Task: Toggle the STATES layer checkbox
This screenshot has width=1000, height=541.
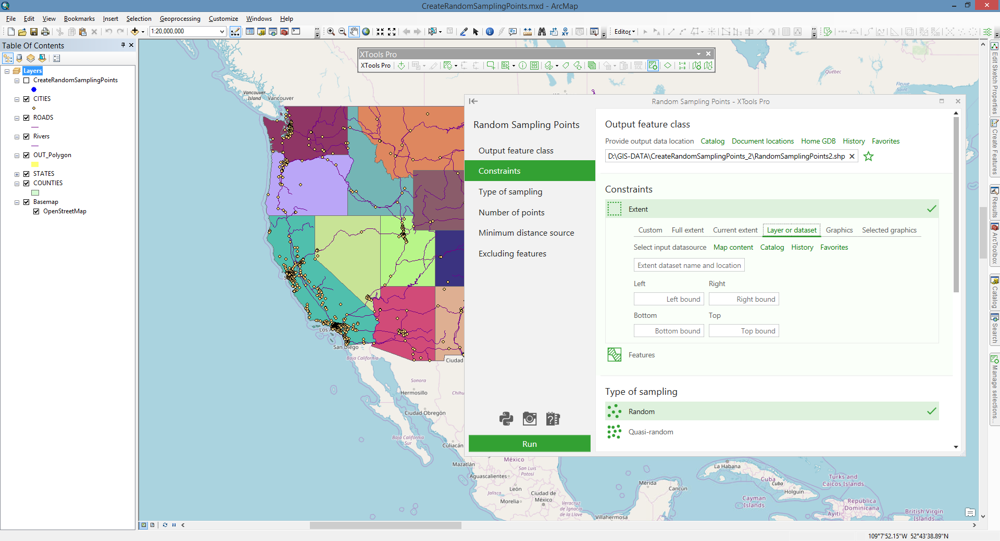Action: tap(26, 174)
